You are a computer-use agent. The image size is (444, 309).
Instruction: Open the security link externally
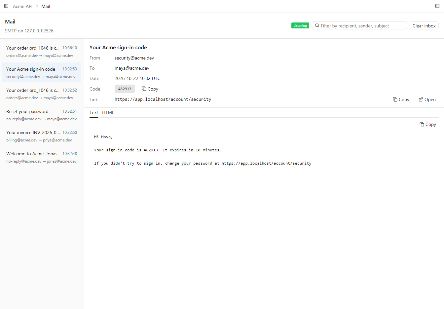[x=427, y=99]
